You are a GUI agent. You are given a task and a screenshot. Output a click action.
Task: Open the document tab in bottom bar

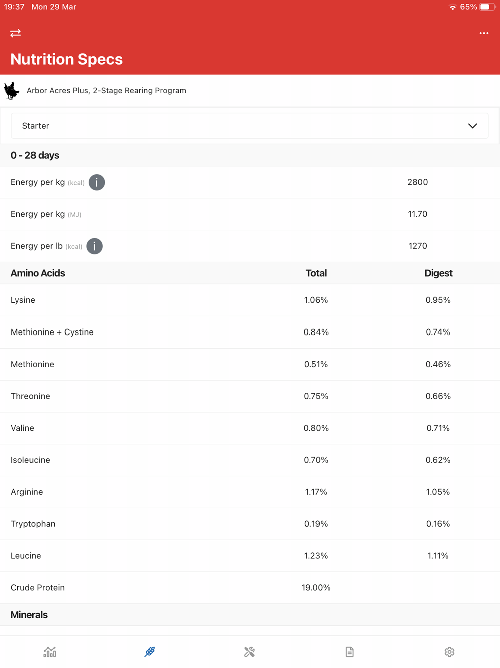(x=350, y=652)
